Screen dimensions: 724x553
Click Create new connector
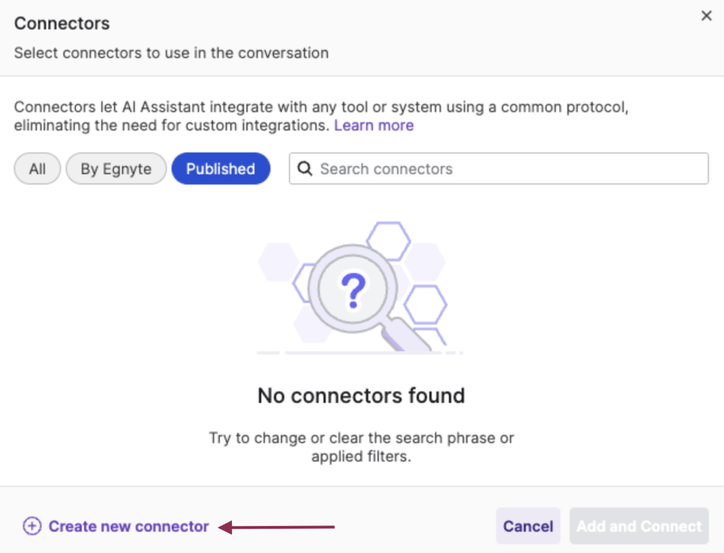coord(128,526)
